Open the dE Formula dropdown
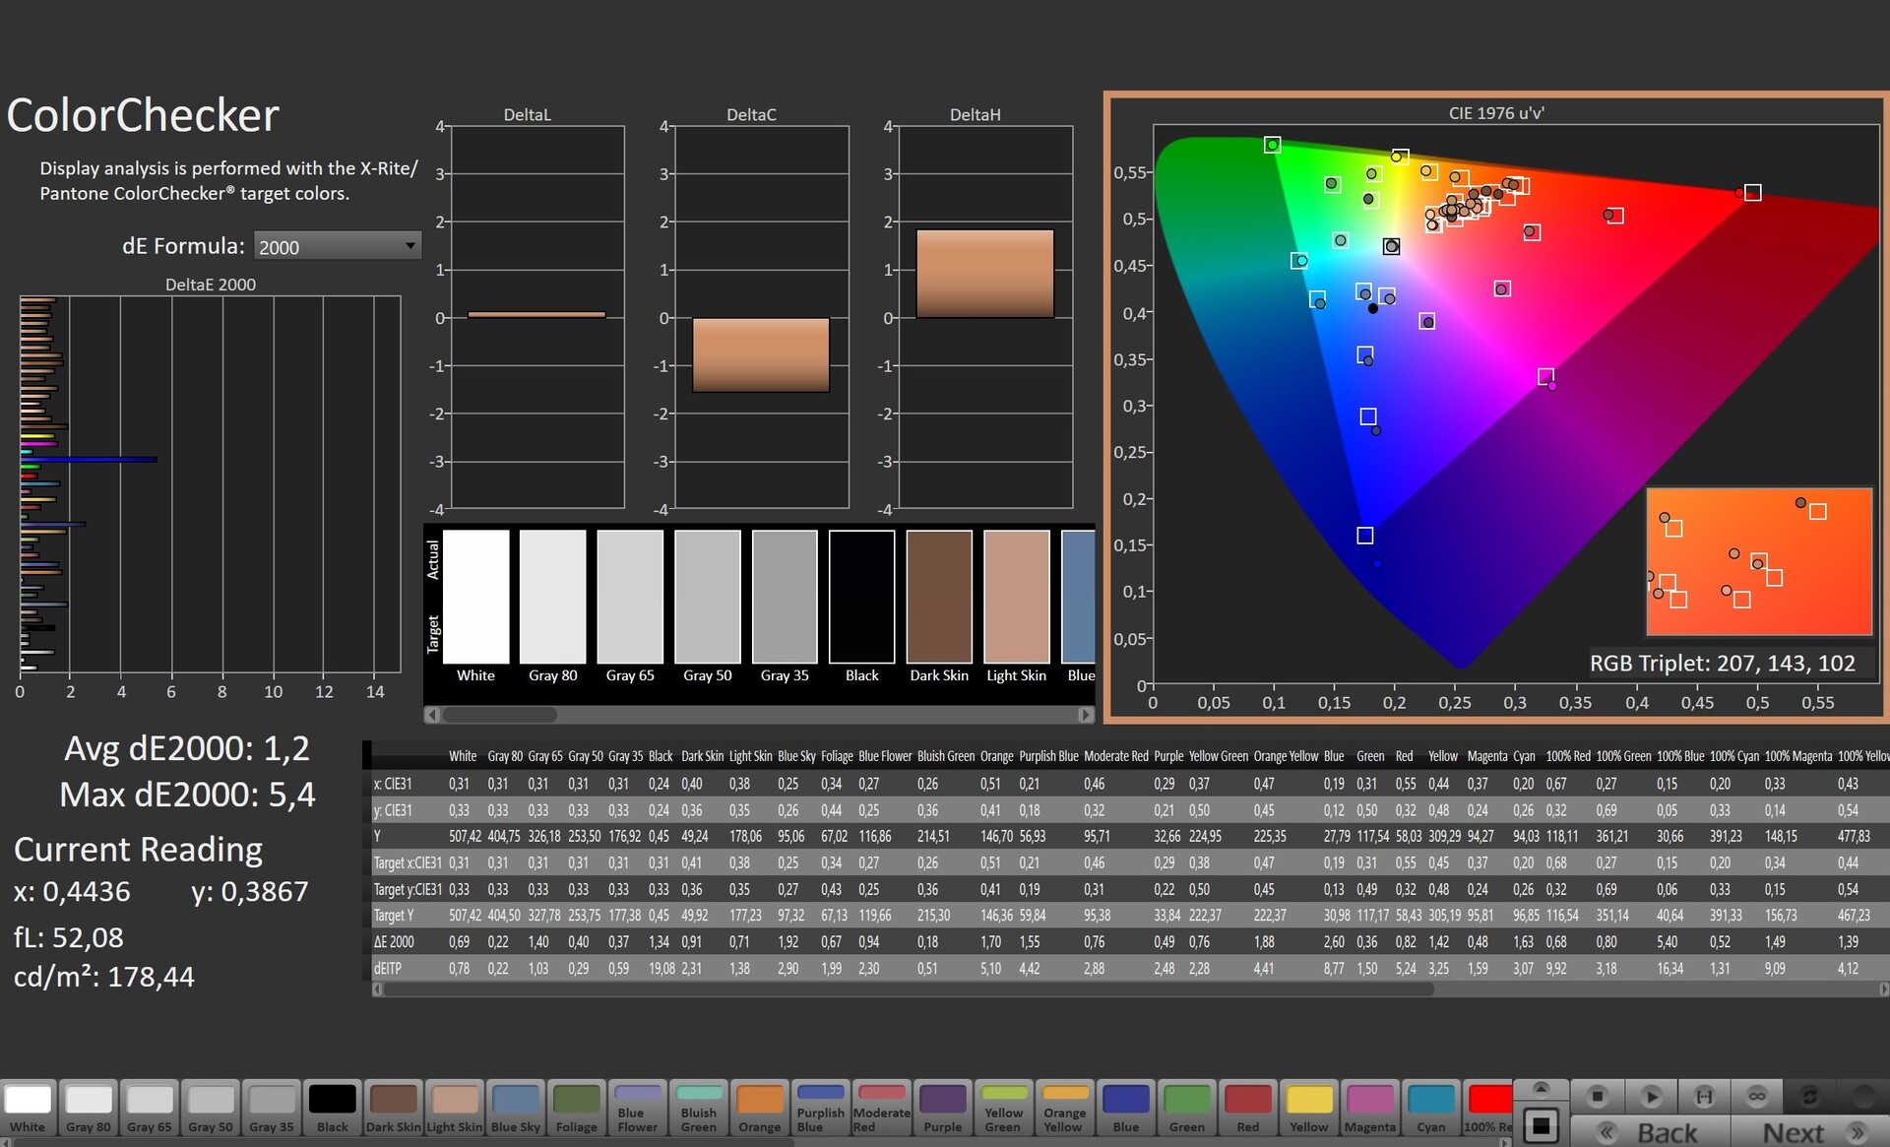 [x=338, y=246]
